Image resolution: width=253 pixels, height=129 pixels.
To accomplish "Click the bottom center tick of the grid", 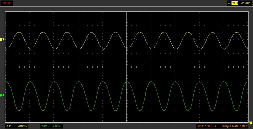I will click(127, 122).
